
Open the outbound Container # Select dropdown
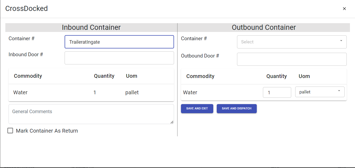pyautogui.click(x=288, y=42)
